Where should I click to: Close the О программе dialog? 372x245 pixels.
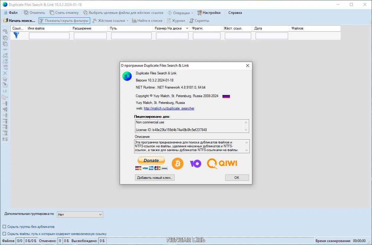point(248,66)
